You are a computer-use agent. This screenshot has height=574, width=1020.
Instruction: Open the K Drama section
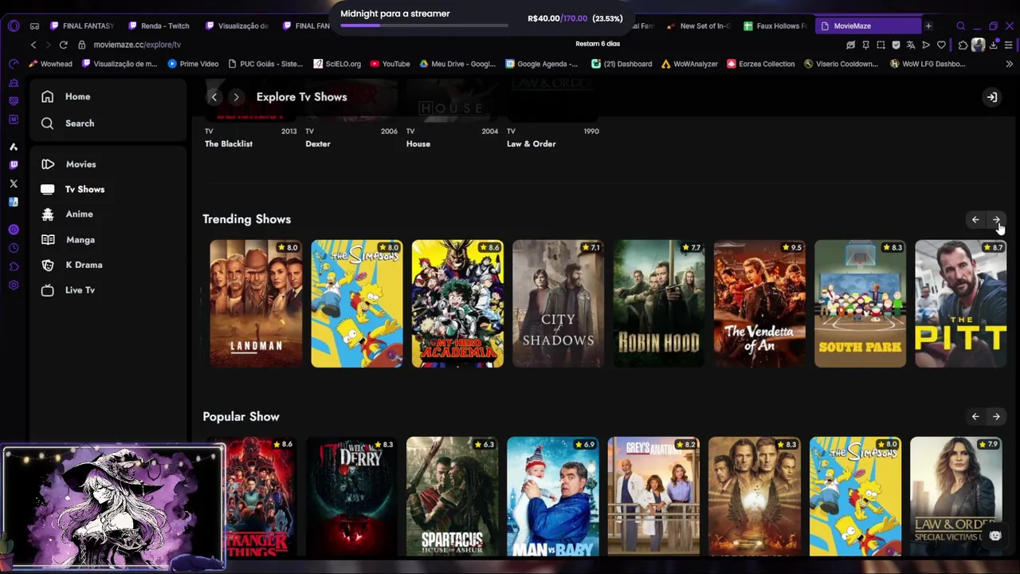[x=84, y=265]
